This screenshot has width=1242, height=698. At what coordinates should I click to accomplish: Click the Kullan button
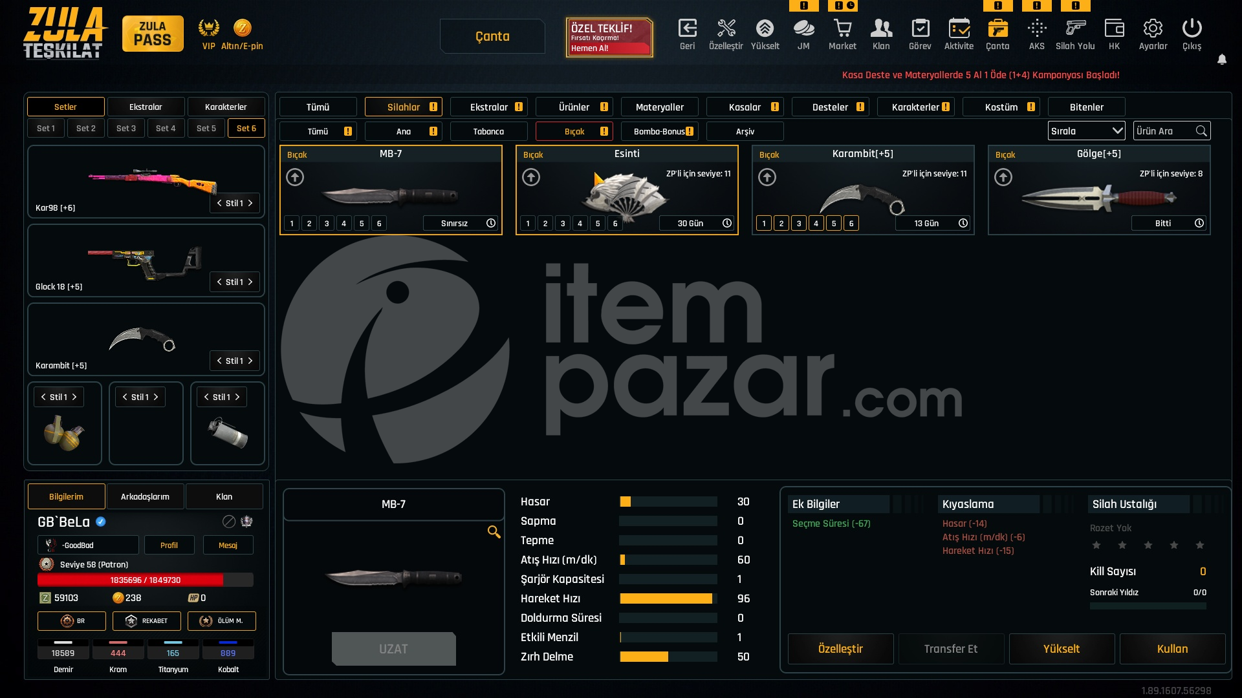click(1172, 649)
